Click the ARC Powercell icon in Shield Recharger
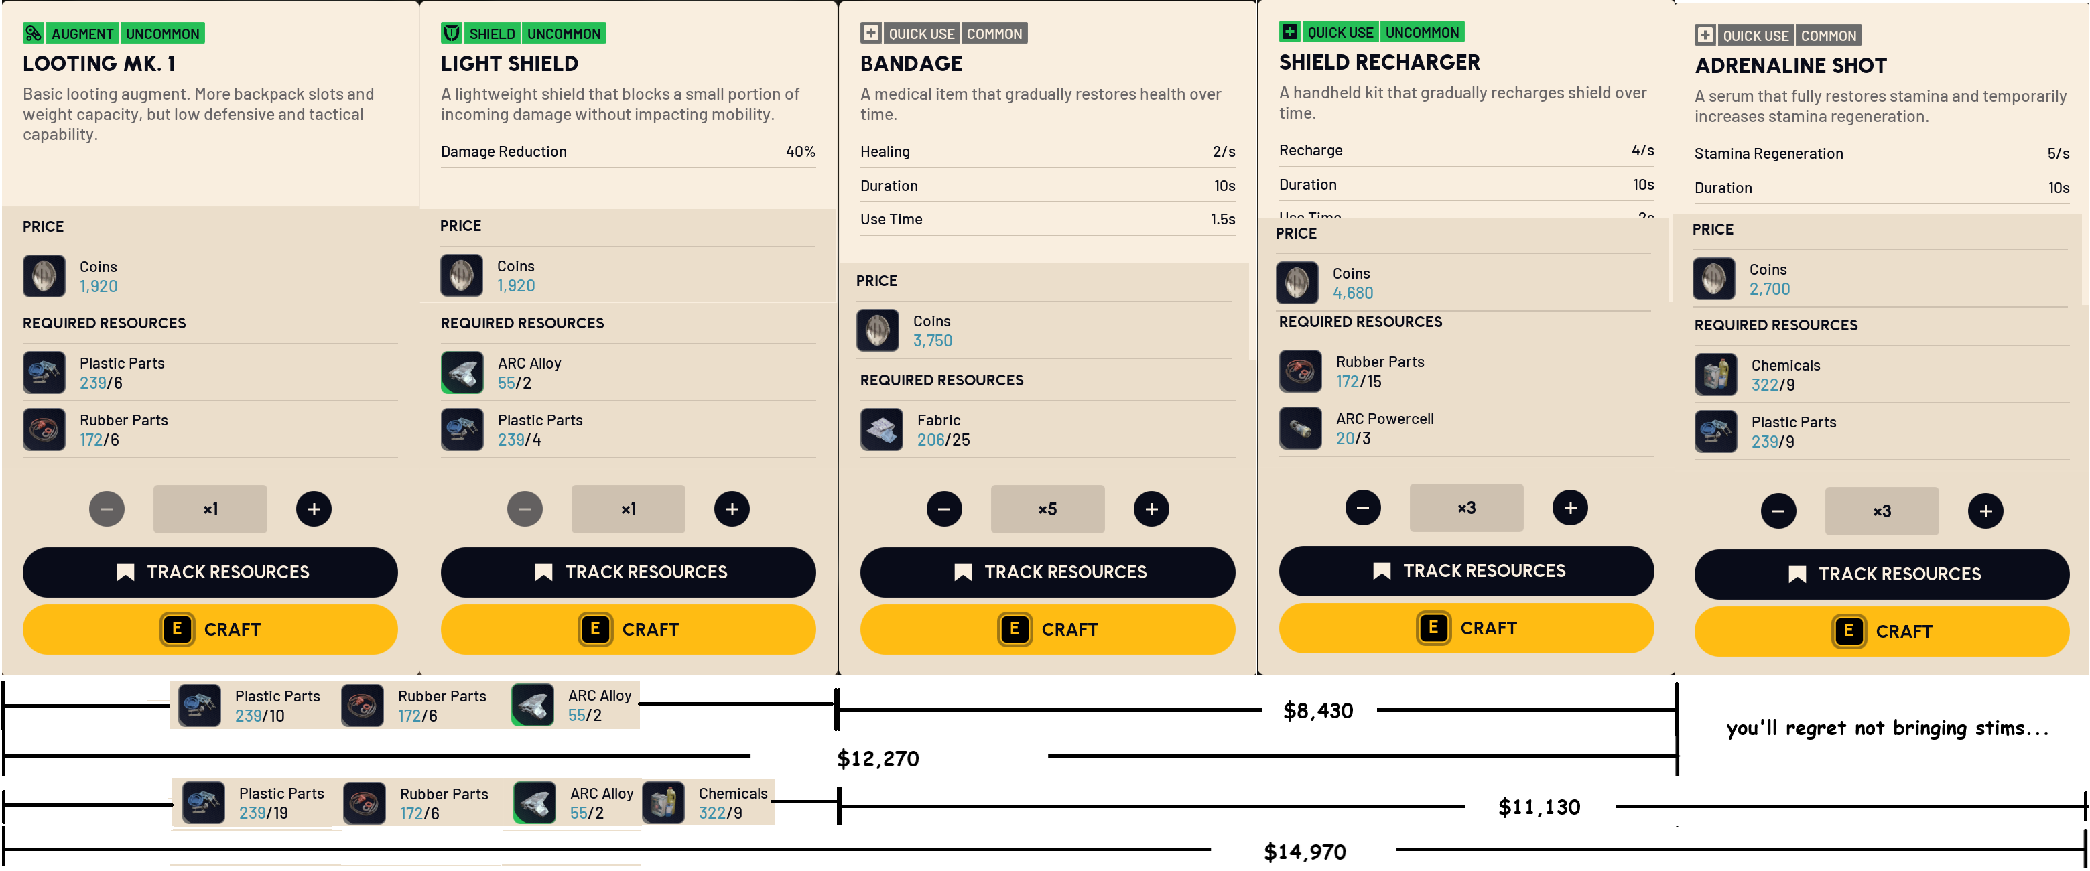The image size is (2090, 871). [x=1300, y=428]
